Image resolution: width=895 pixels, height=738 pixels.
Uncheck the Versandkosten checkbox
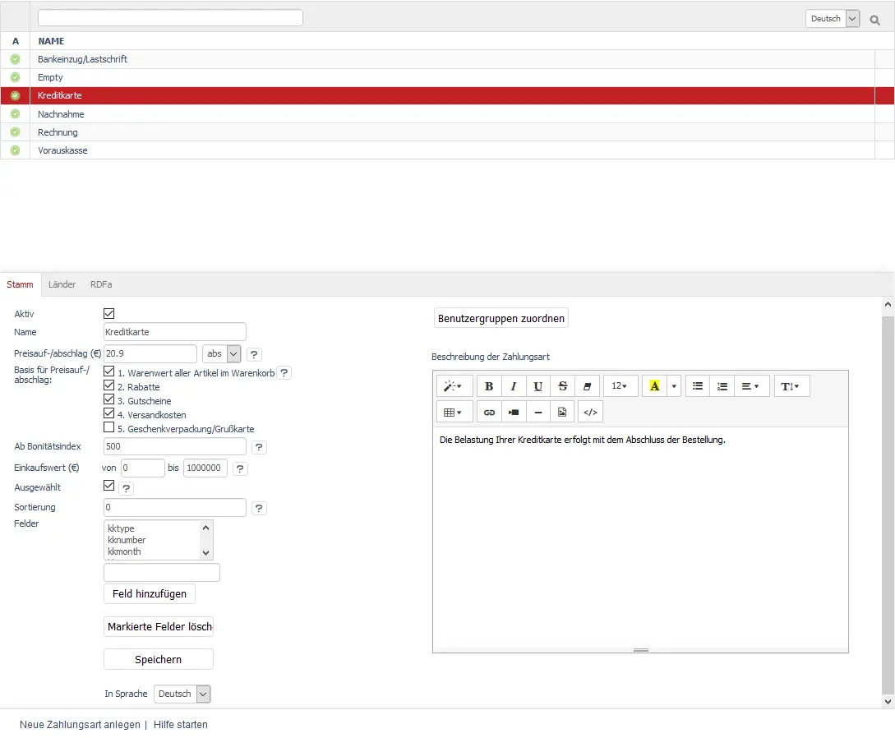pyautogui.click(x=109, y=413)
